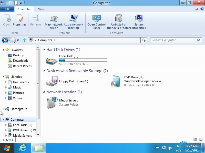
Task: Open System properties from the ribbon
Action: tap(139, 22)
